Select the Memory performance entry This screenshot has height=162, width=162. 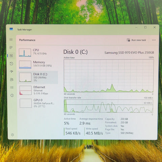click(38, 65)
